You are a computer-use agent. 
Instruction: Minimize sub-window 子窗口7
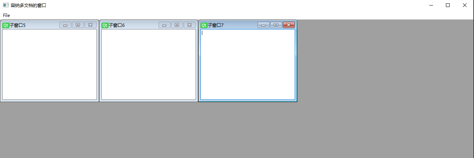point(264,25)
